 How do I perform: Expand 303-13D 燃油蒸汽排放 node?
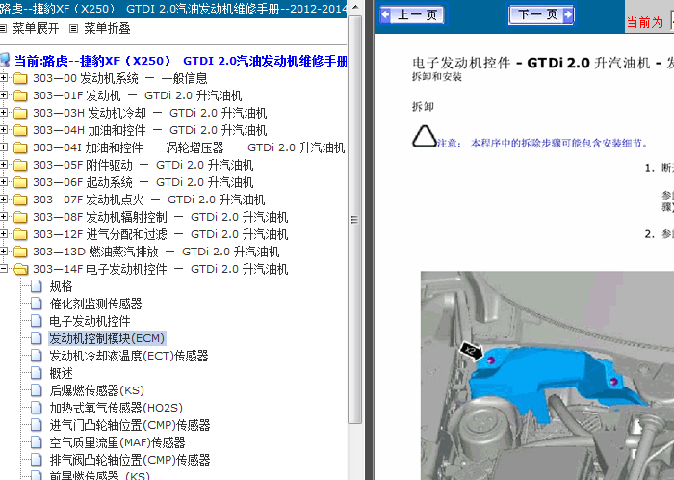click(4, 252)
